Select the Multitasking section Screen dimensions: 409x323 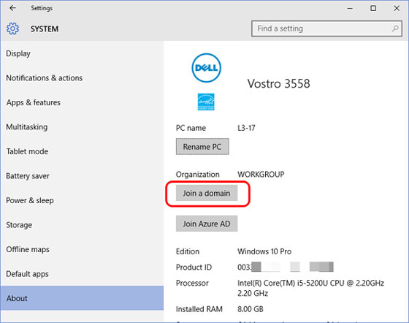coord(82,127)
